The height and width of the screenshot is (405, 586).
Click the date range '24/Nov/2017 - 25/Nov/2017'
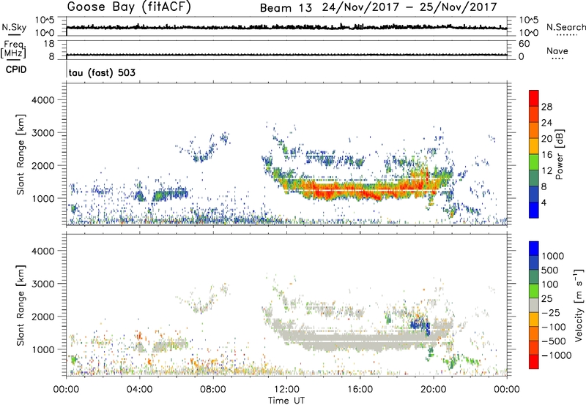pyautogui.click(x=409, y=7)
